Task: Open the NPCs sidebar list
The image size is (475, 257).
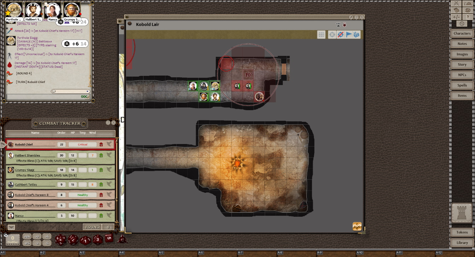Action: pyautogui.click(x=462, y=75)
